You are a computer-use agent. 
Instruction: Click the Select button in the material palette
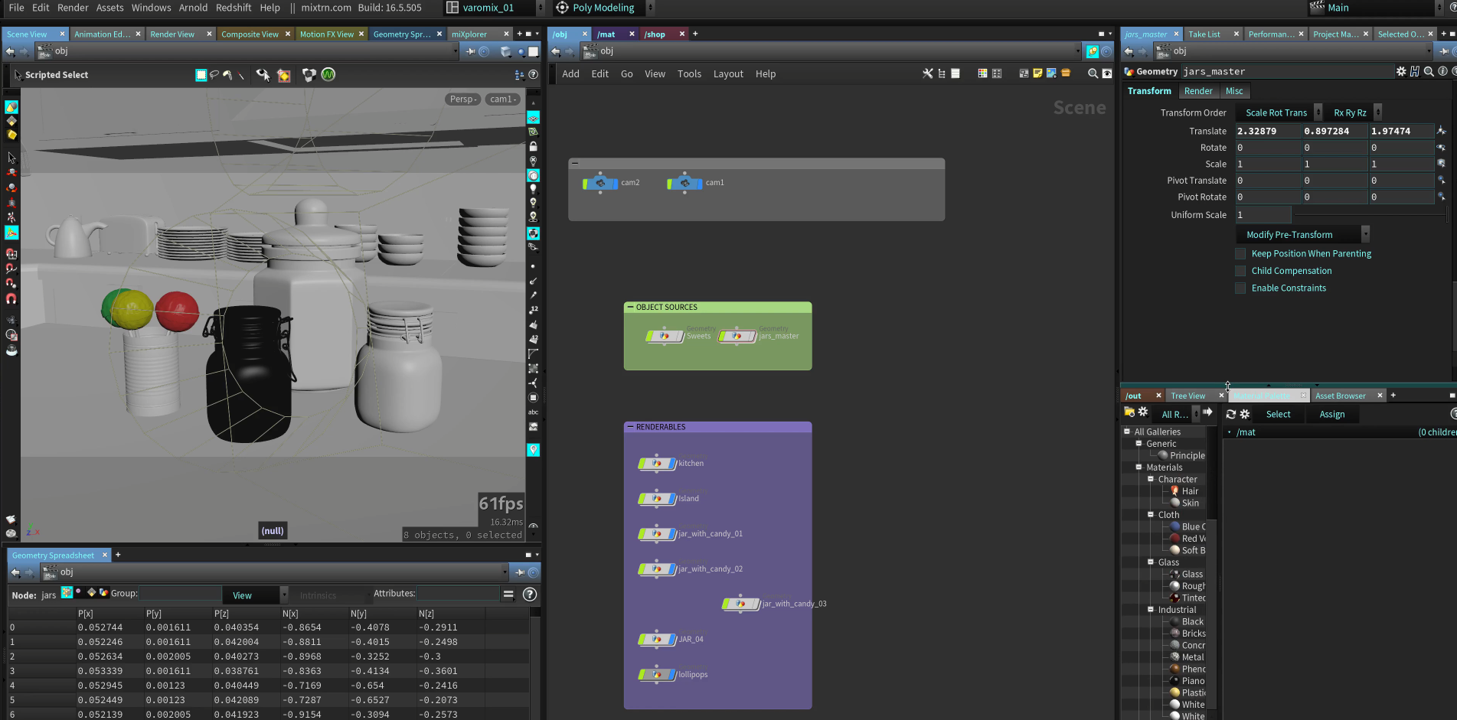(1277, 414)
